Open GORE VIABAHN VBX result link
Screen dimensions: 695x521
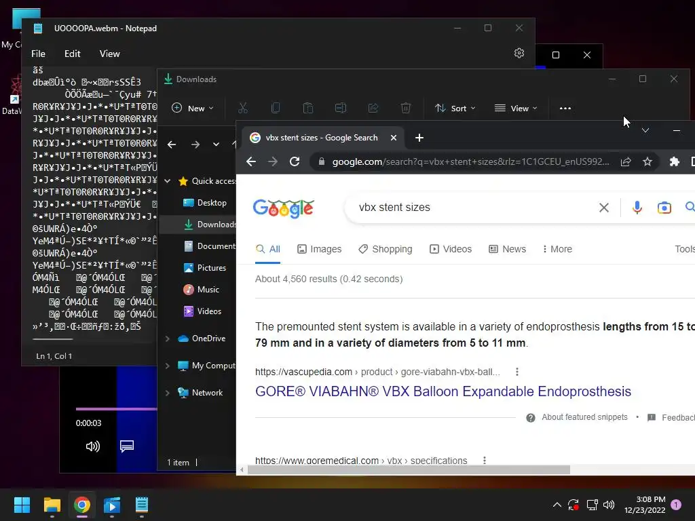tap(443, 391)
